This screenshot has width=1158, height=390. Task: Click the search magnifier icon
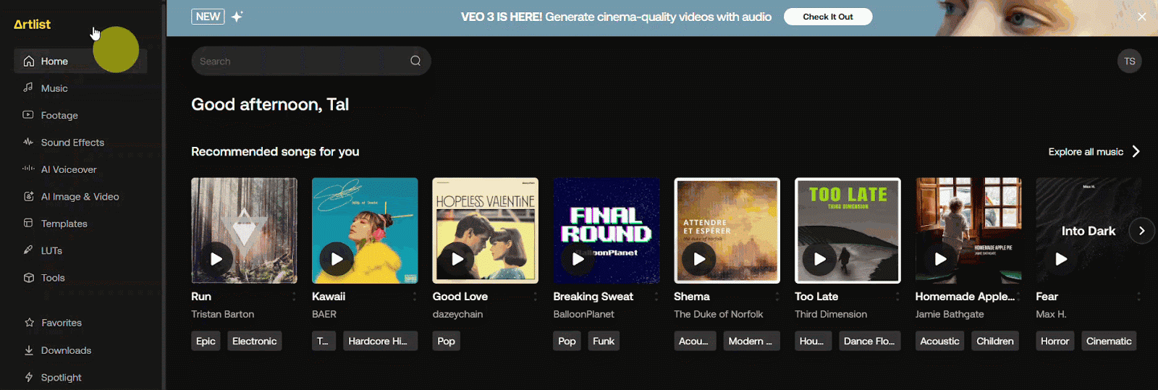point(415,61)
